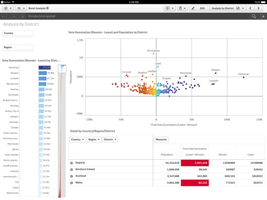Click the Hackney label in bar chart
267x200 pixels.
(15, 89)
